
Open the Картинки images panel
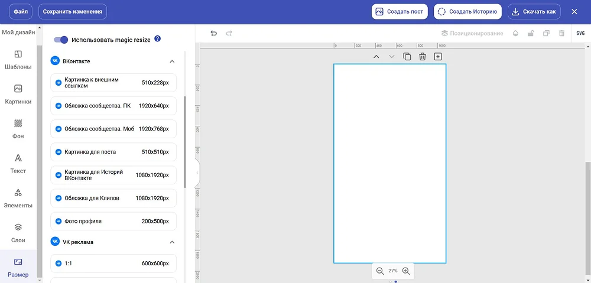(18, 94)
